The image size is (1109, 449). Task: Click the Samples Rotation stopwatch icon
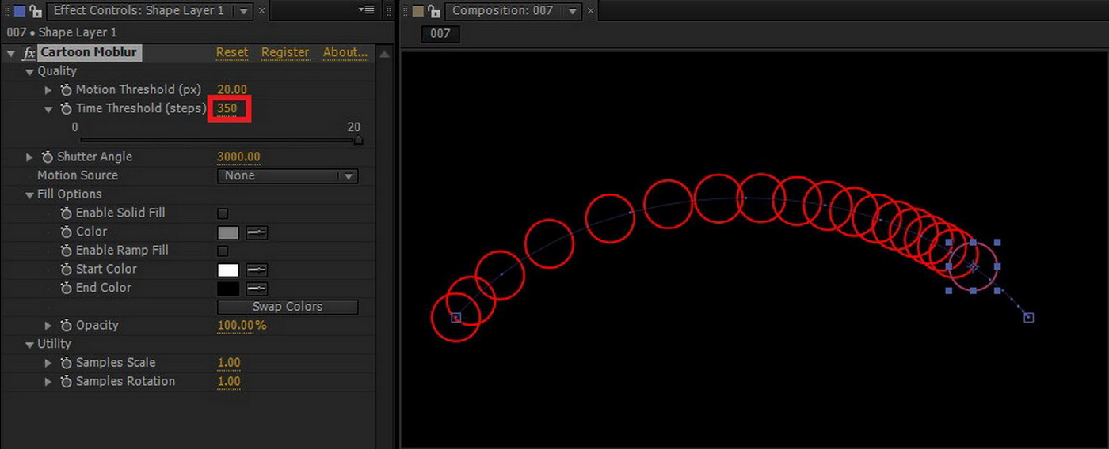[x=66, y=382]
